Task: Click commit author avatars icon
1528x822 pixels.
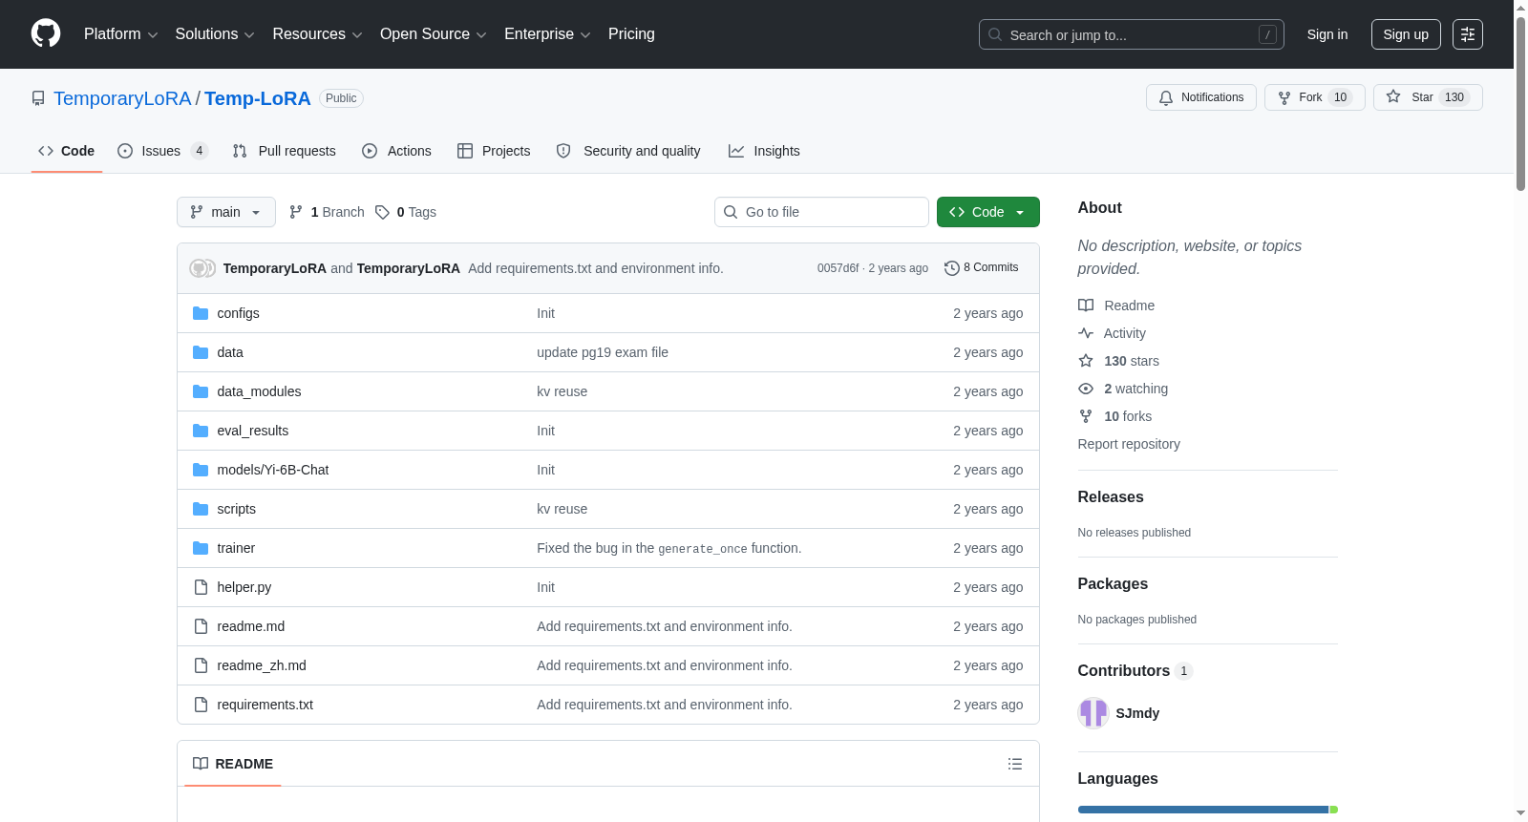Action: pos(202,268)
